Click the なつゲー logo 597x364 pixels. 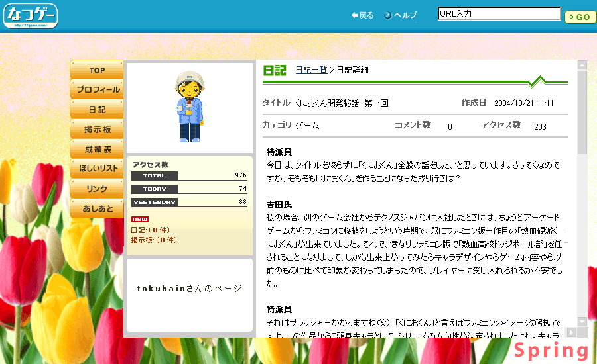(31, 16)
